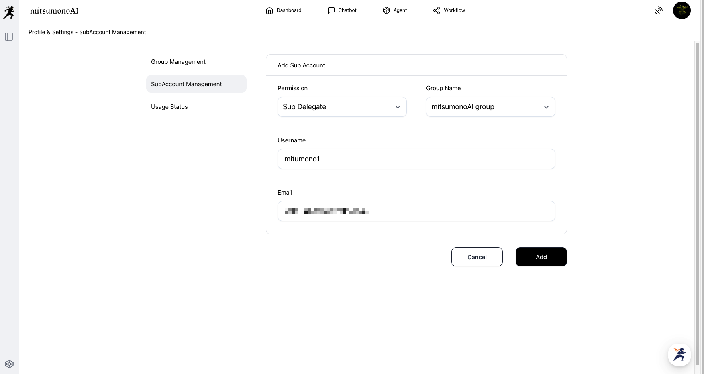
Task: Click the Workflow share-nodes icon
Action: click(437, 10)
